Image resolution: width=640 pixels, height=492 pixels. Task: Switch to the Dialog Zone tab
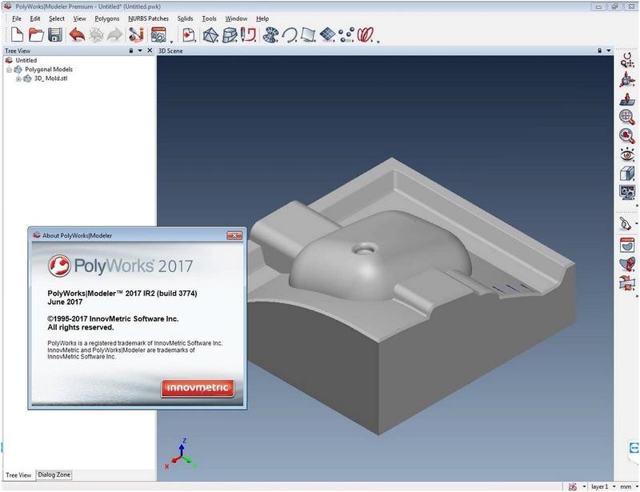click(x=54, y=474)
